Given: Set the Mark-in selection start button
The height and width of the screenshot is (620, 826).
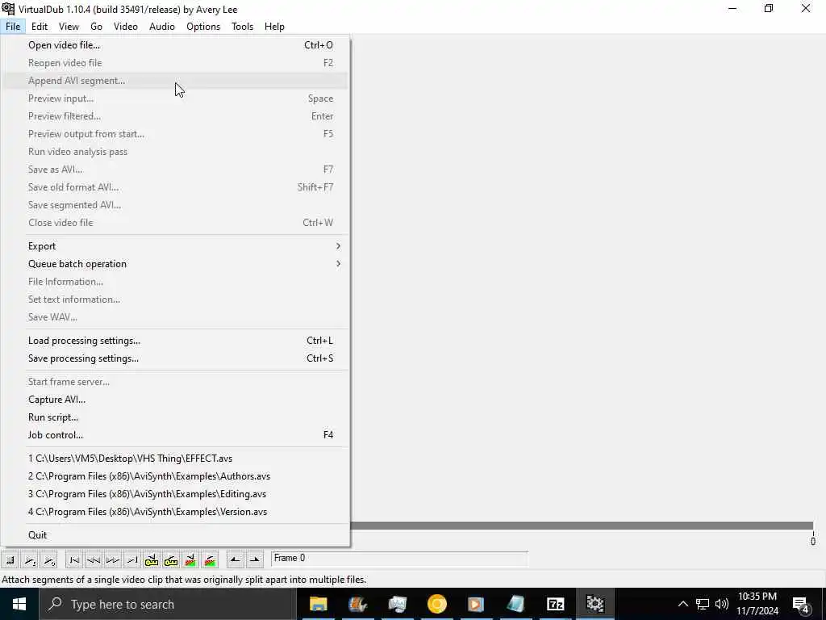Looking at the screenshot, I should (x=235, y=560).
